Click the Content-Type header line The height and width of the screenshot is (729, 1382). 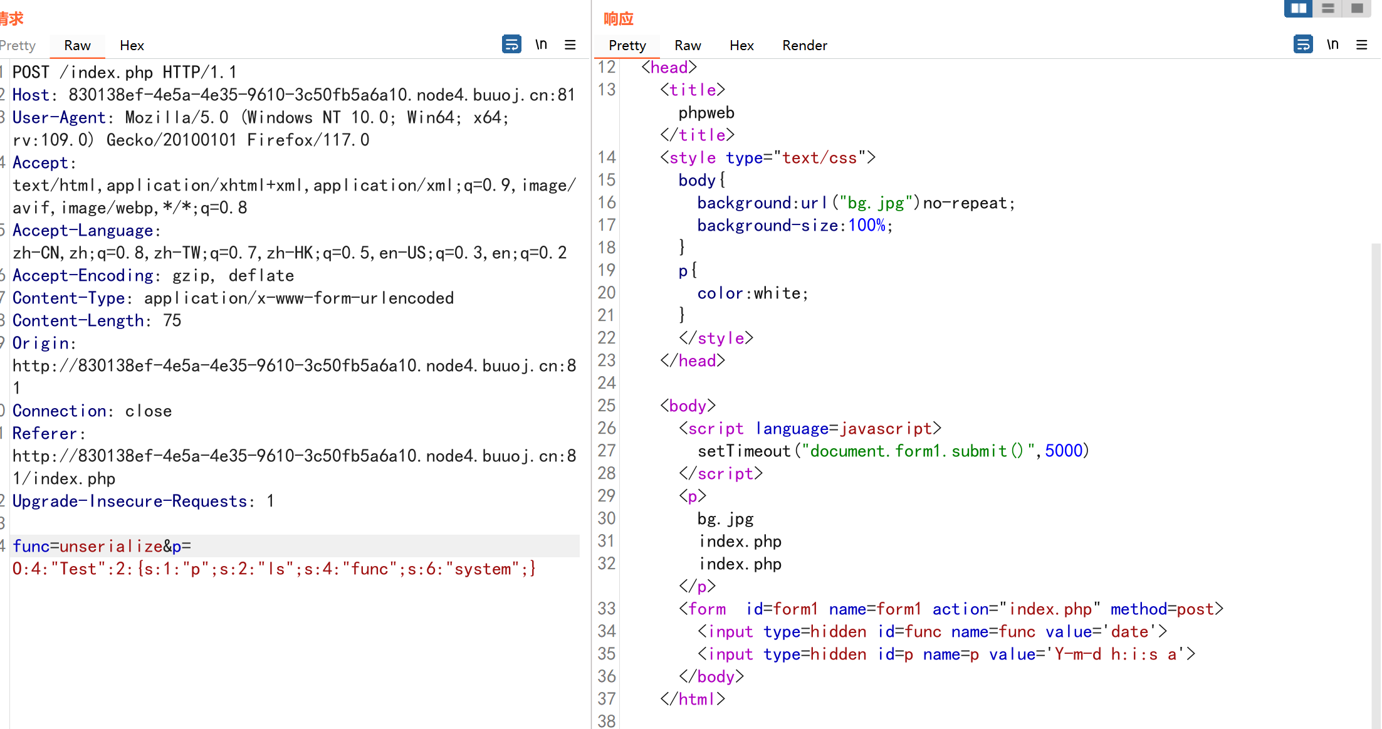pos(233,298)
